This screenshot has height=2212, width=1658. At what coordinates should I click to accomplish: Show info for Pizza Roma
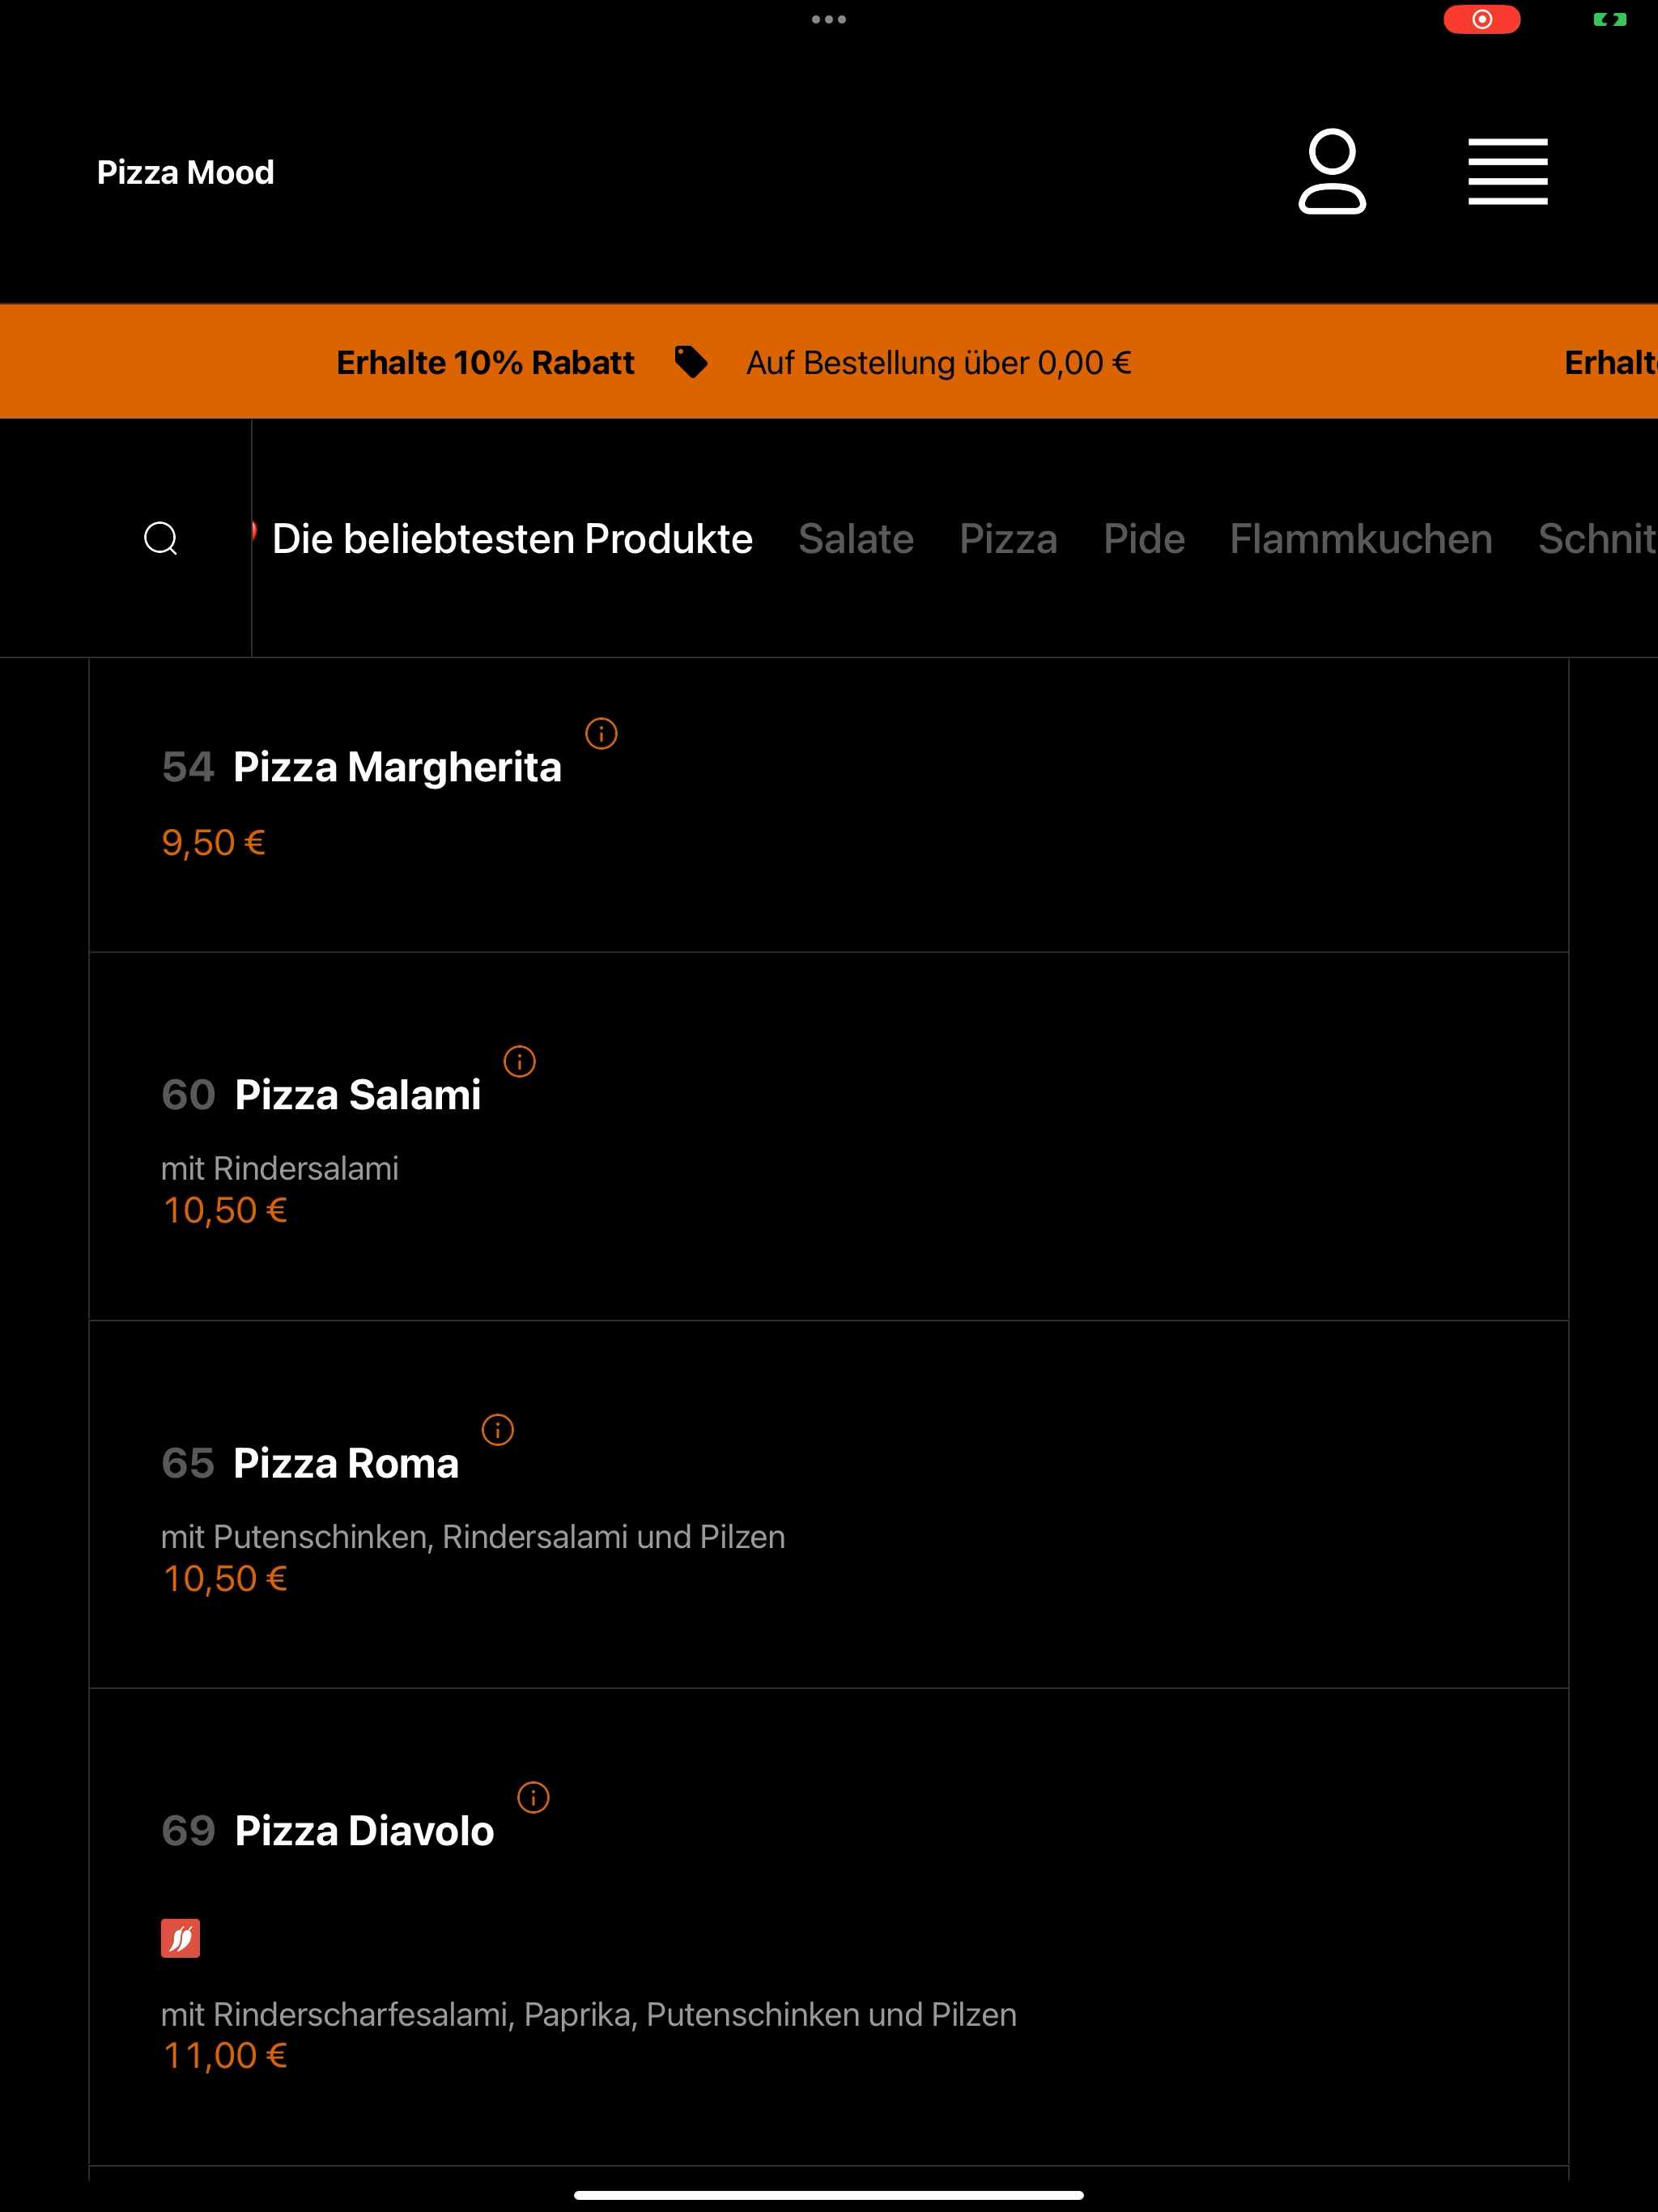(498, 1430)
